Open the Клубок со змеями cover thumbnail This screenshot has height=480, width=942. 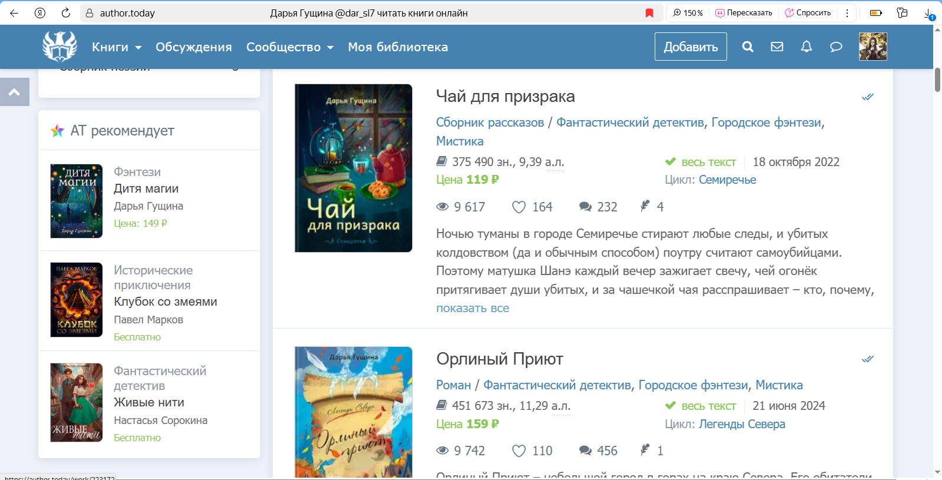point(77,300)
